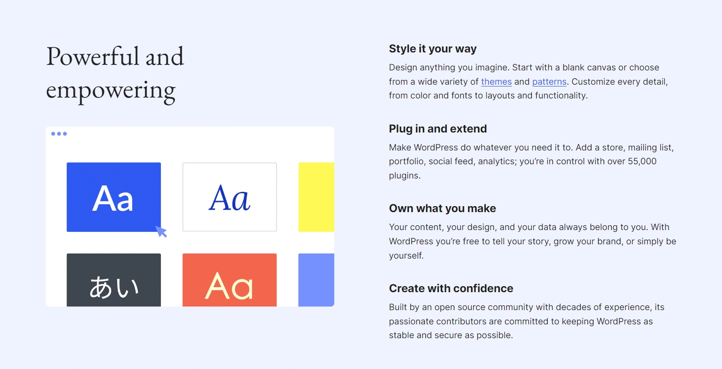Select the orange Aa font tile
The height and width of the screenshot is (369, 722).
tap(230, 280)
